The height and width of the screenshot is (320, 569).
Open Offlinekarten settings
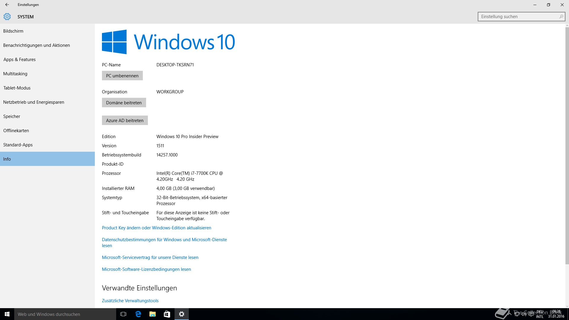[x=47, y=130]
